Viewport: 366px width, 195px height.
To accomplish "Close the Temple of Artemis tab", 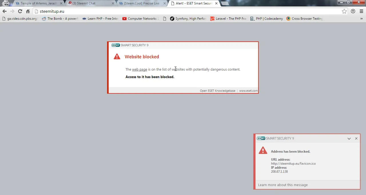I will tap(61, 3).
